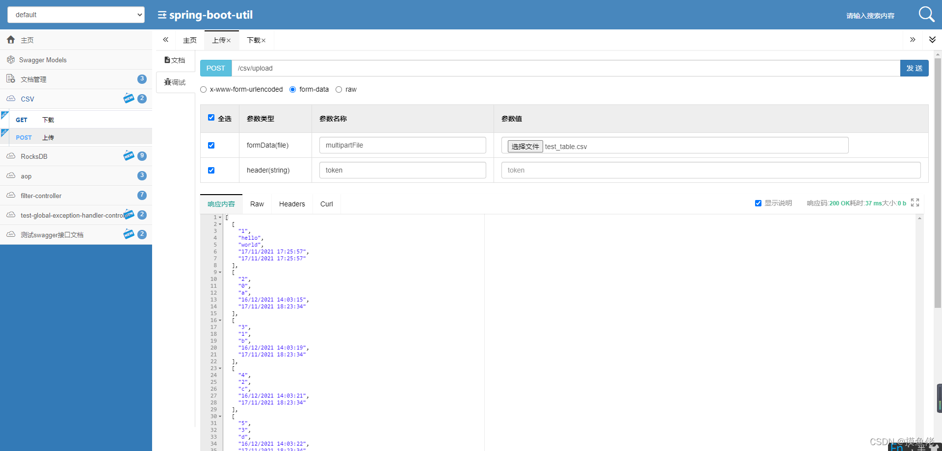Click the cloud icon beside 测试swagger接口文档

tap(11, 234)
